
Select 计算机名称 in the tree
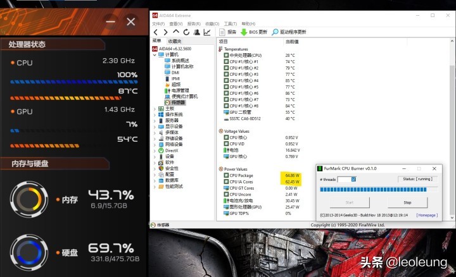click(179, 66)
